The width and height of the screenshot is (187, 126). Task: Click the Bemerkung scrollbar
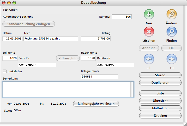(x=131, y=89)
